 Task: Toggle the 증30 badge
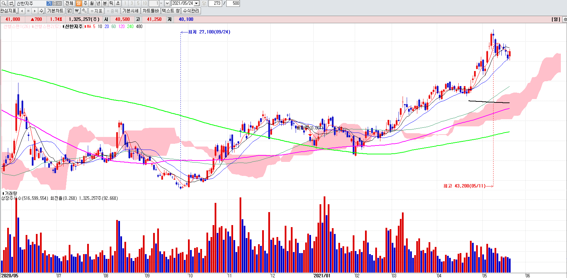point(57,3)
